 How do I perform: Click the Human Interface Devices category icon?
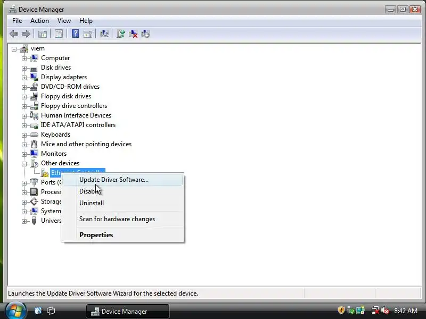point(34,115)
